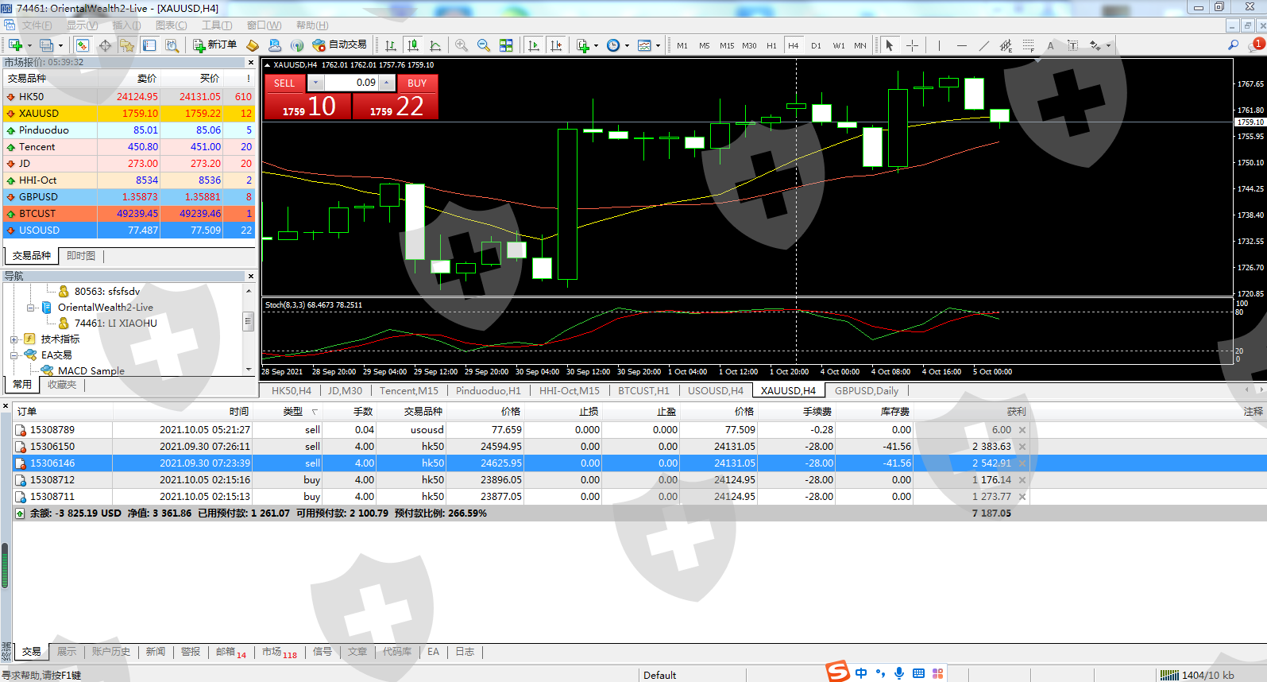The image size is (1267, 682).
Task: Click the zoom out magnifier icon
Action: [x=483, y=45]
